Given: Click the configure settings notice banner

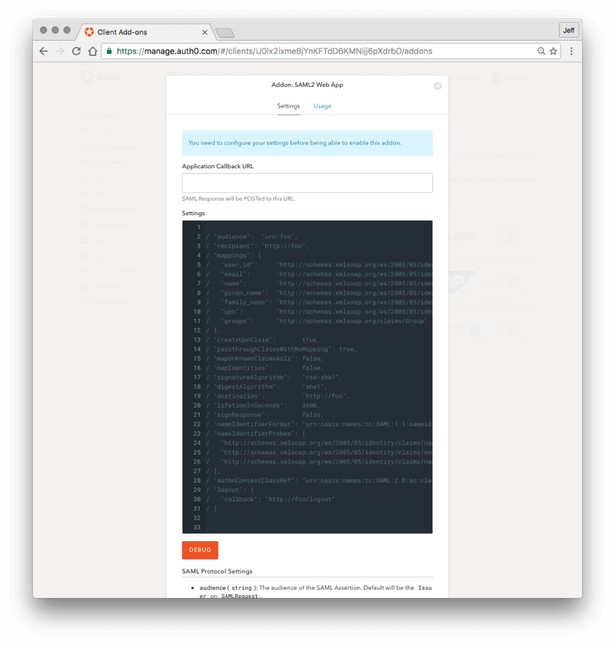Looking at the screenshot, I should pos(307,143).
